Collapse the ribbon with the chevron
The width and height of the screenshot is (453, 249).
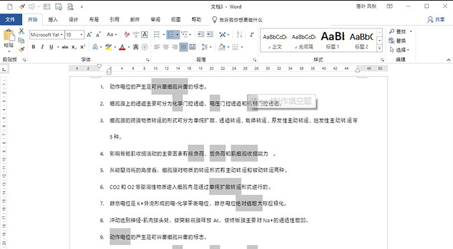click(x=448, y=60)
